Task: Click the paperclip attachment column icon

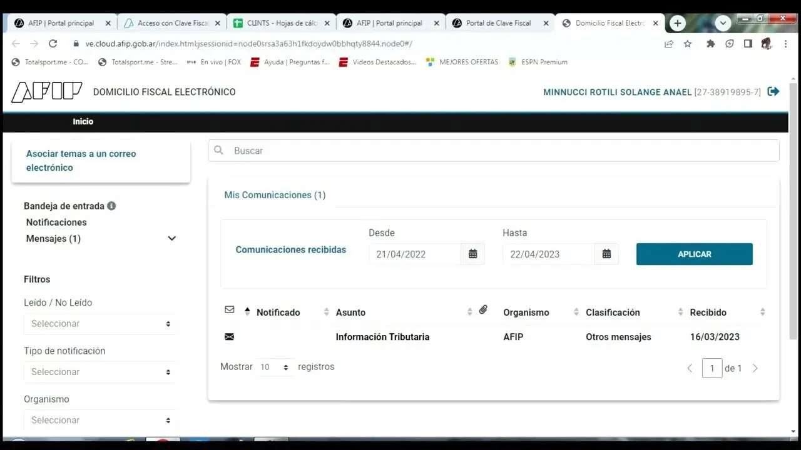Action: (x=483, y=310)
